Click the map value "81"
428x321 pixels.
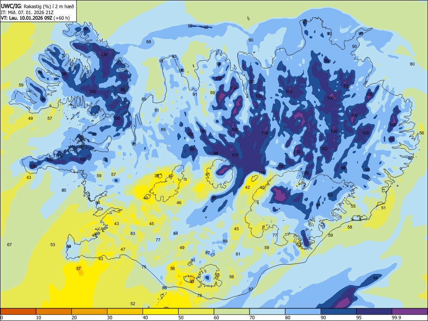point(238,254)
